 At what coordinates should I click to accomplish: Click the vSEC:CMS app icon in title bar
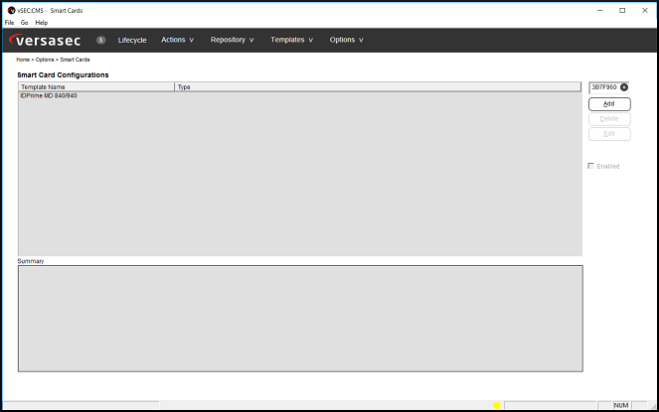pyautogui.click(x=11, y=11)
